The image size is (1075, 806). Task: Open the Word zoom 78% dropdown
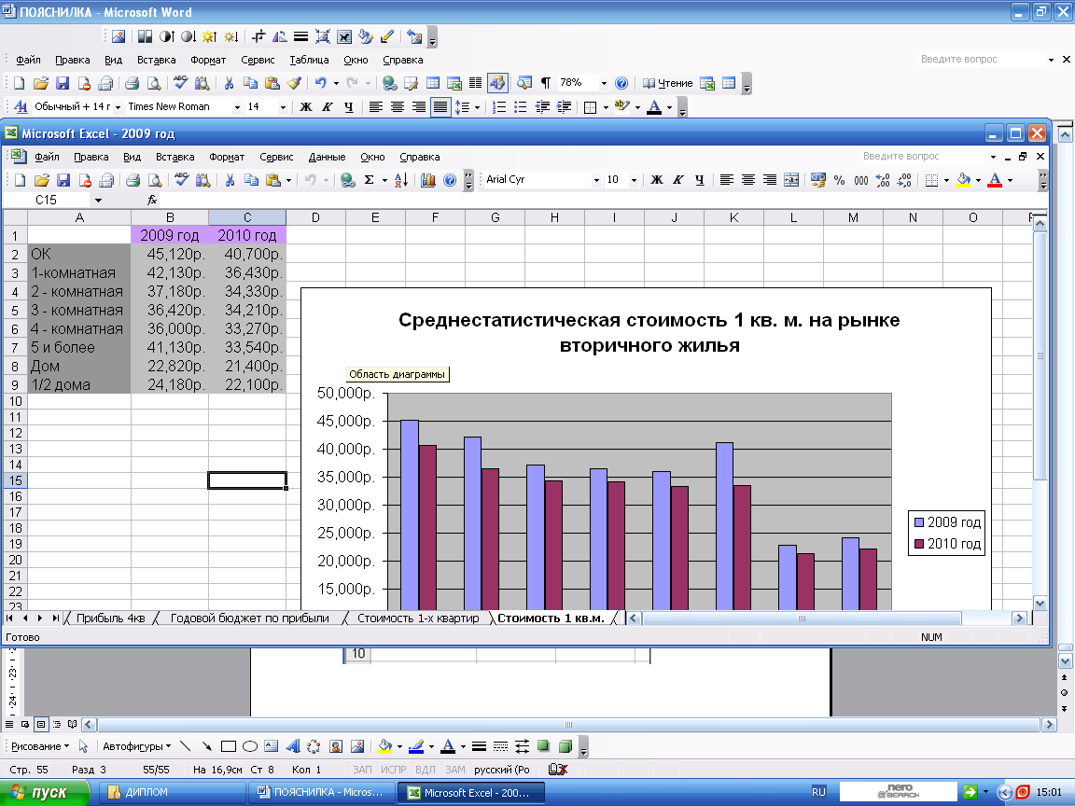pyautogui.click(x=603, y=83)
